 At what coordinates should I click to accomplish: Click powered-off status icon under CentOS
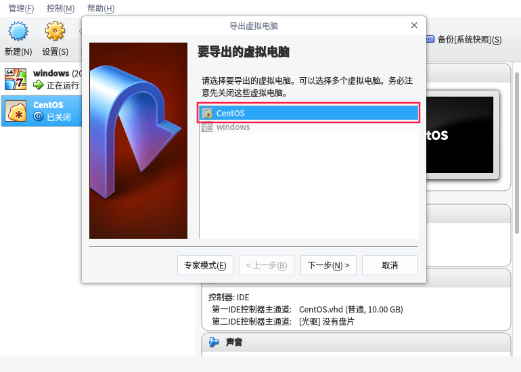[38, 116]
